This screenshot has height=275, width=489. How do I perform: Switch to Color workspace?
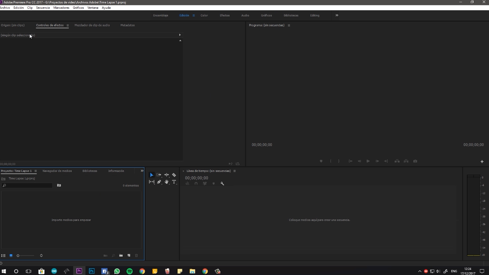[204, 16]
